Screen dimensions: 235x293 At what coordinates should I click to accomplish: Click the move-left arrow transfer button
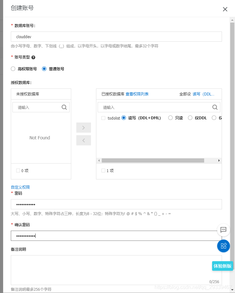(84, 140)
